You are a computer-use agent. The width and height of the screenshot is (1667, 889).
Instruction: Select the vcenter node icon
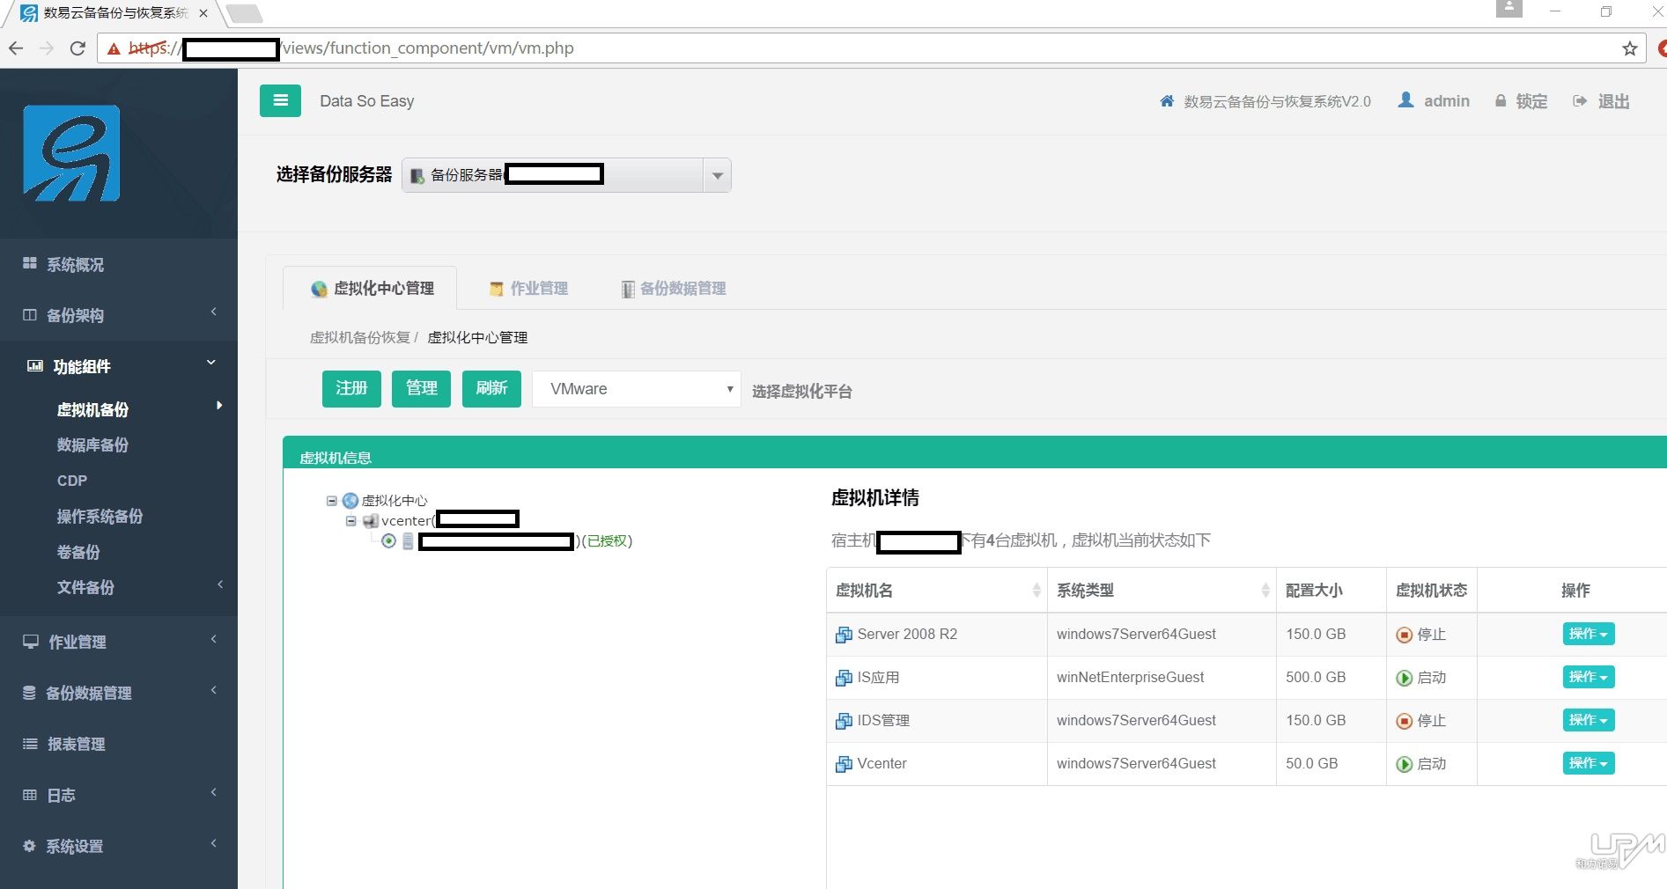click(371, 521)
